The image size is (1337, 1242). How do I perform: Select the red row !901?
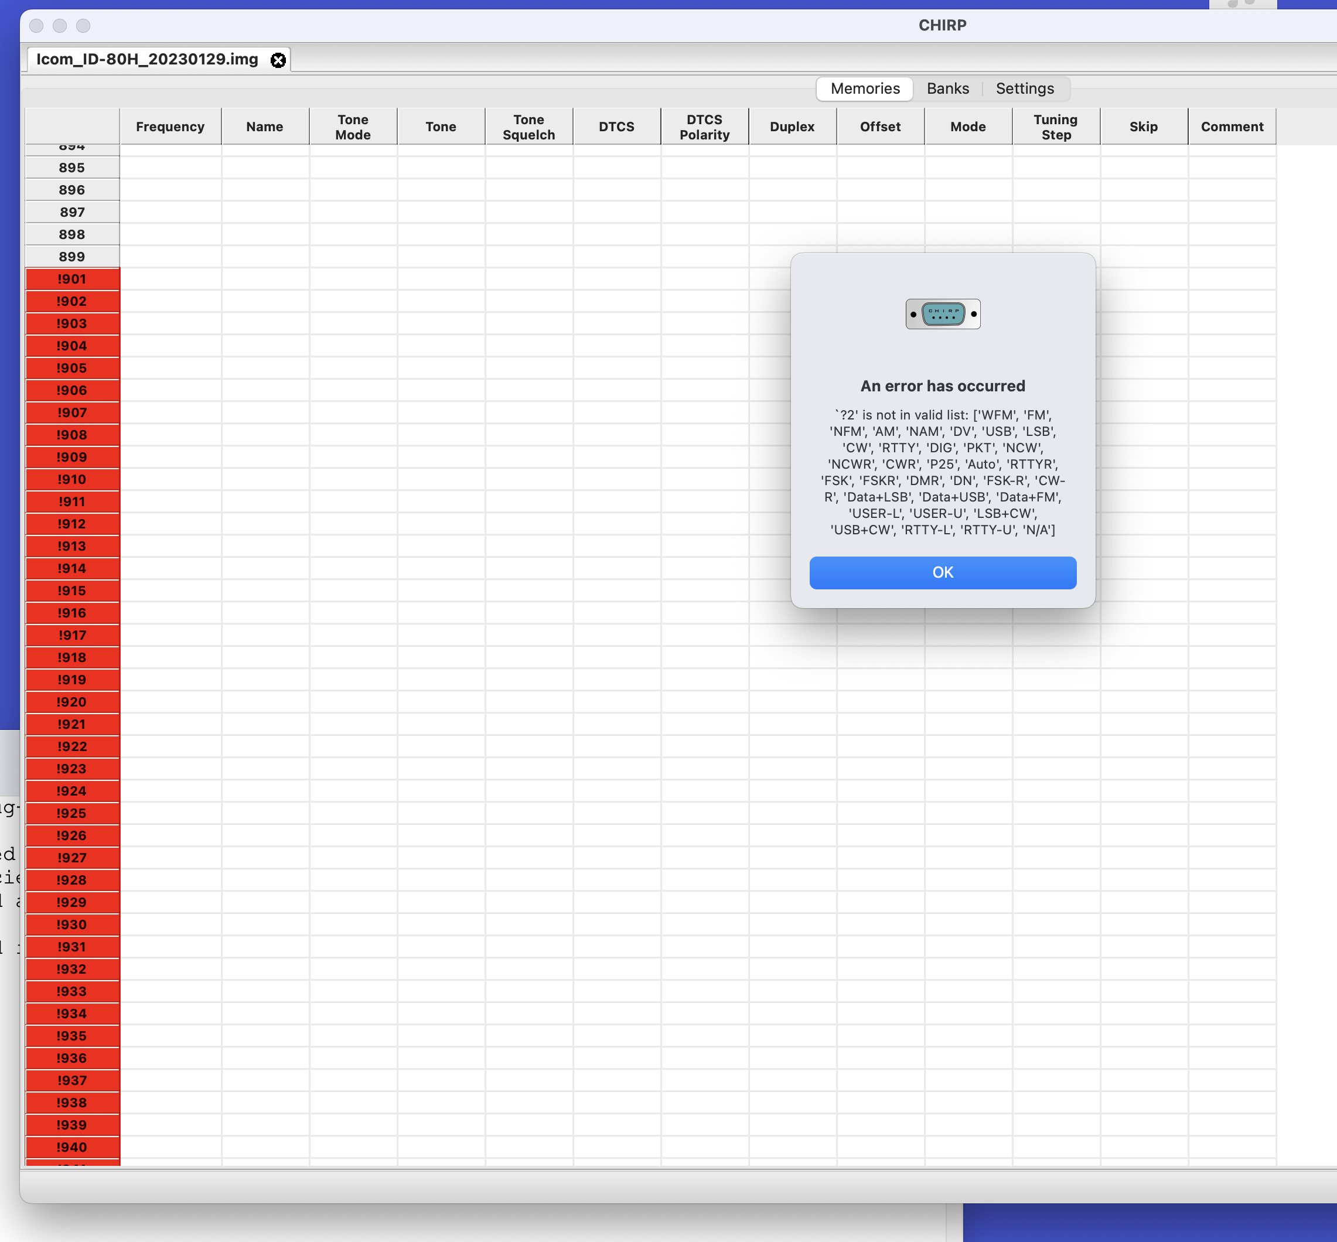[x=72, y=279]
